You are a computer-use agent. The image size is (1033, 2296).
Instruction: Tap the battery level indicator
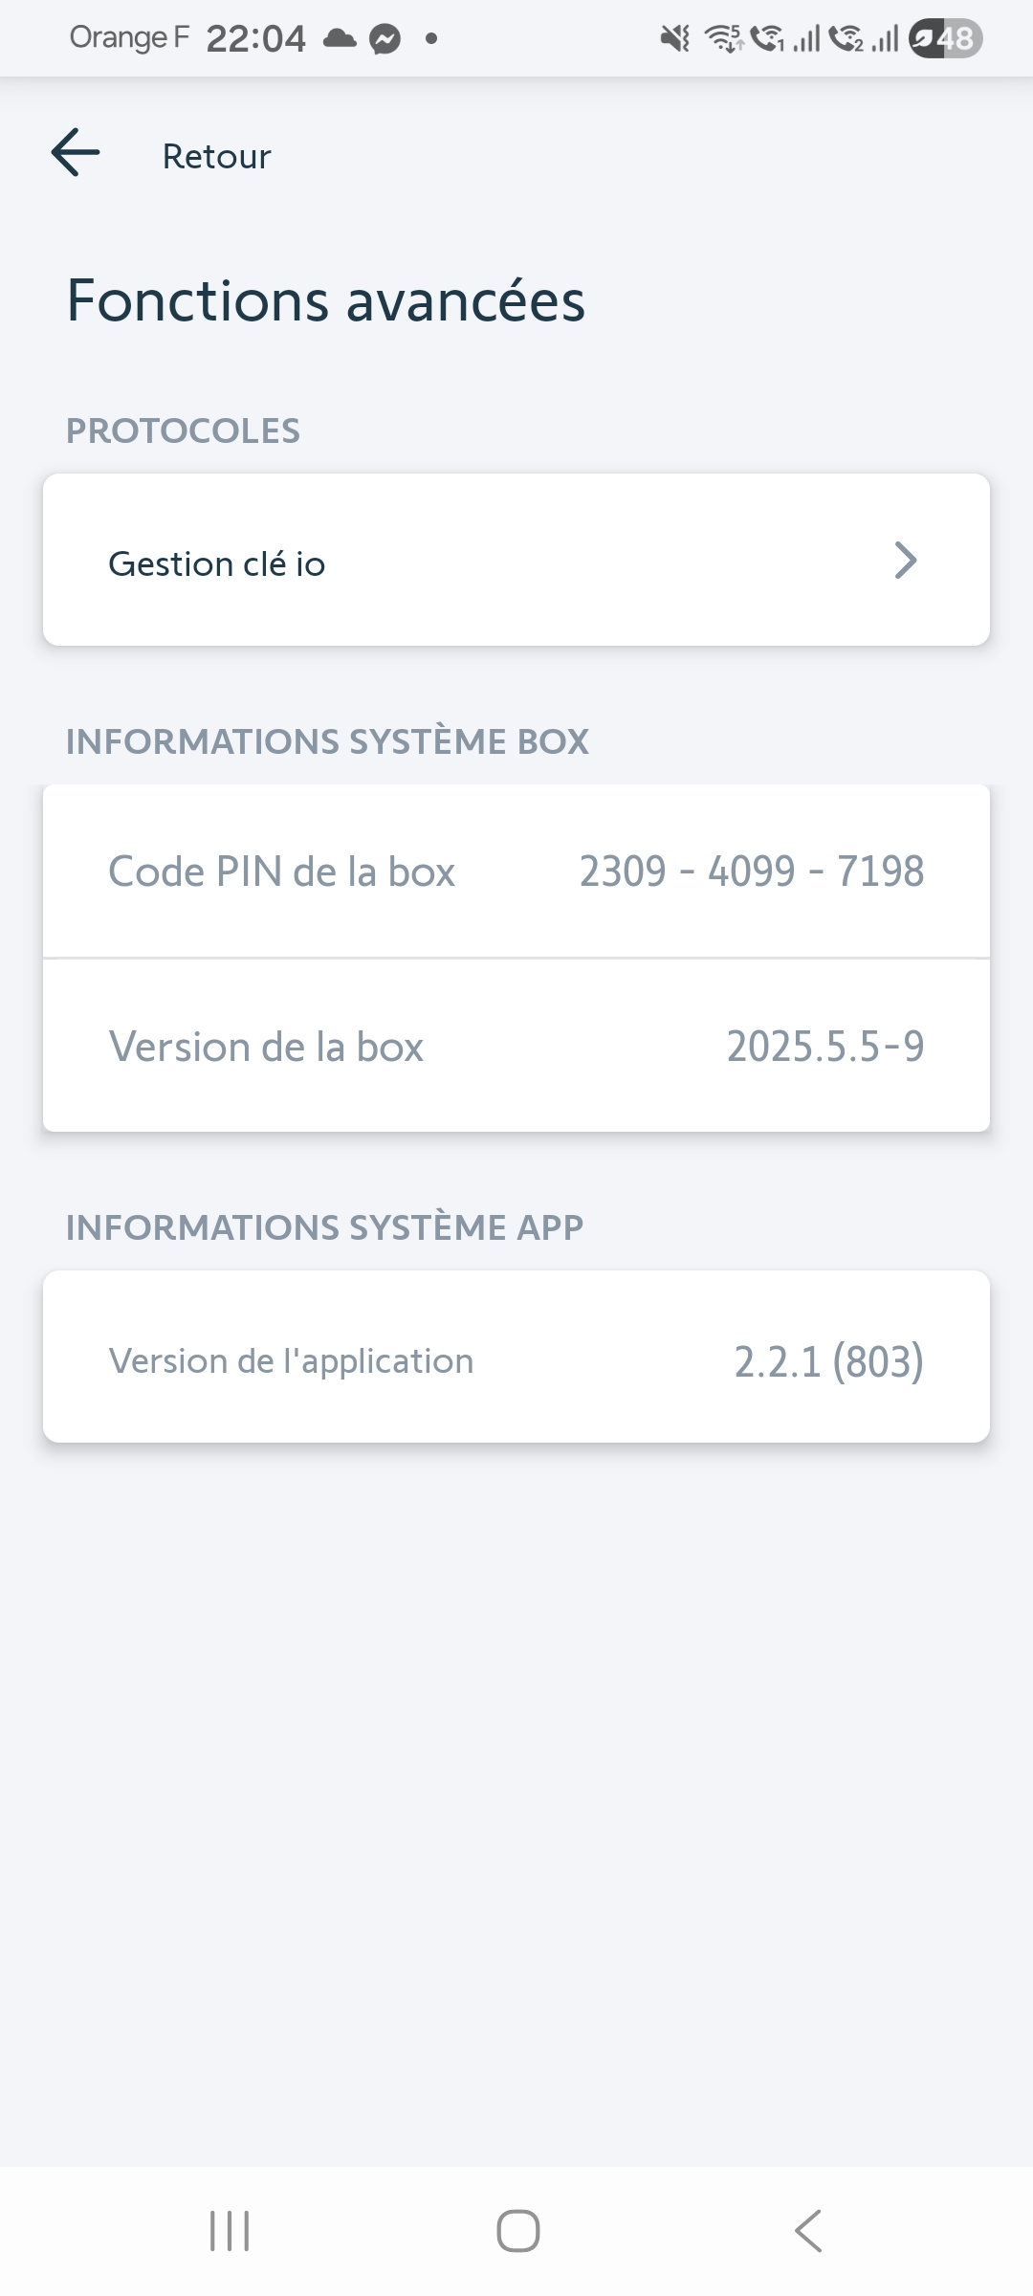click(945, 39)
